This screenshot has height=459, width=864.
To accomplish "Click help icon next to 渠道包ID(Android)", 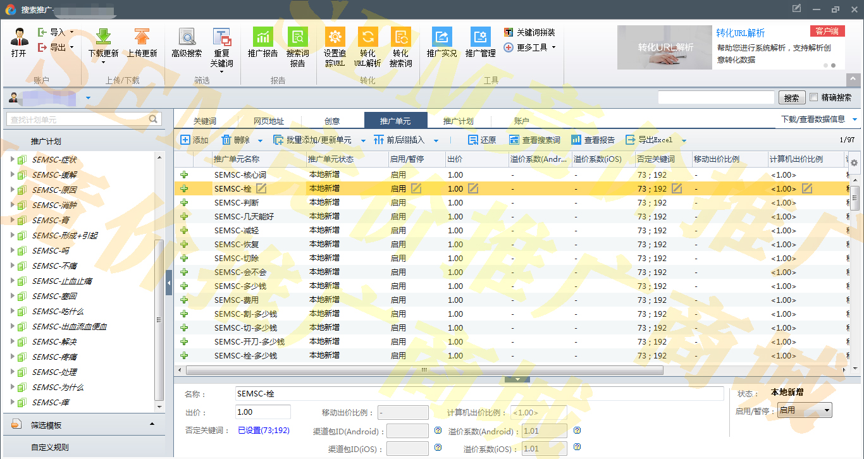I will [x=438, y=431].
